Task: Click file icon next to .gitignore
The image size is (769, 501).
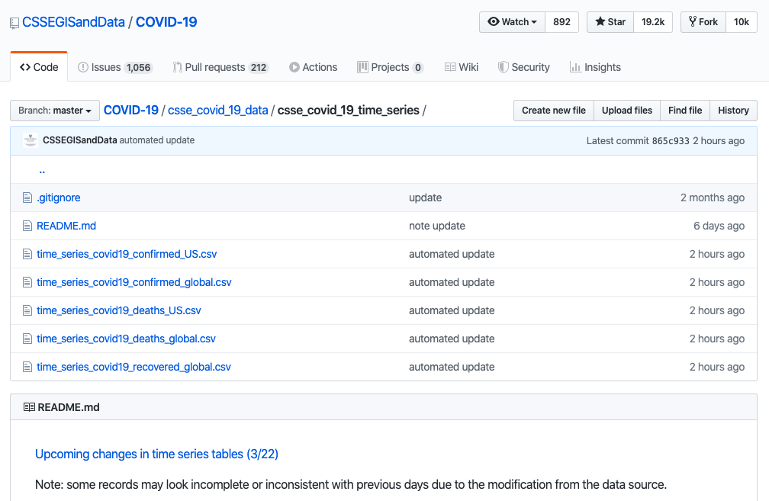Action: click(27, 198)
